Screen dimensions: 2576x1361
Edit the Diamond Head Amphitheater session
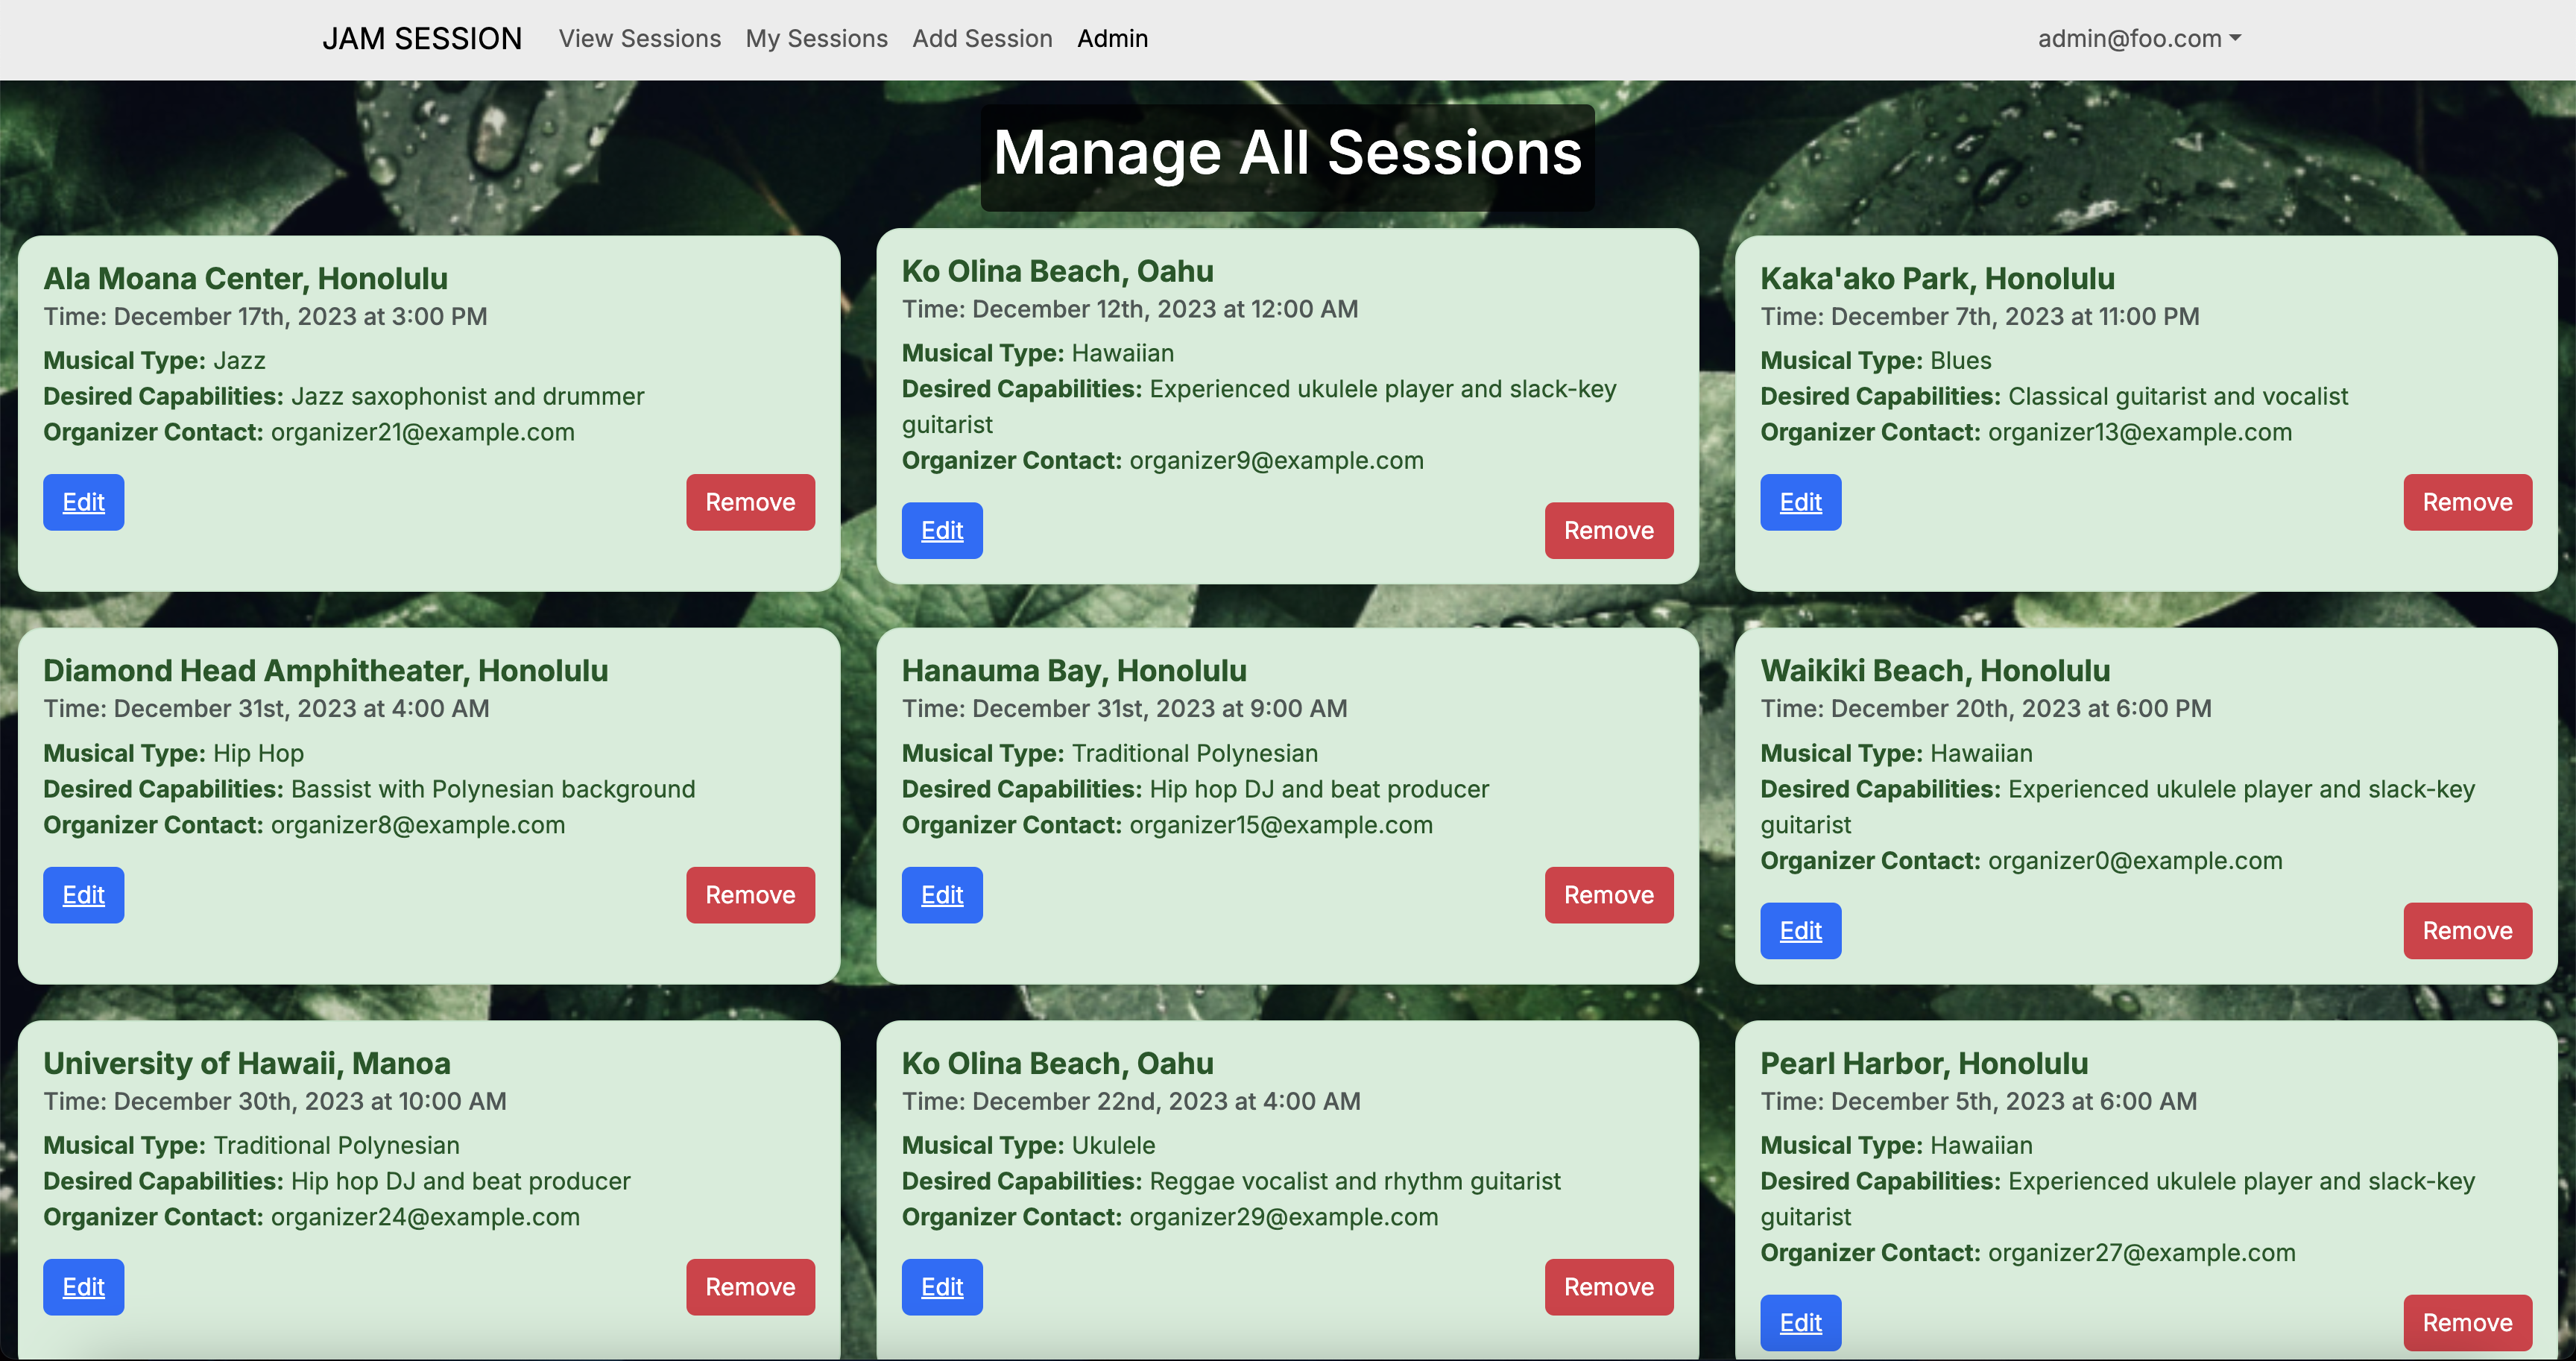[x=83, y=895]
